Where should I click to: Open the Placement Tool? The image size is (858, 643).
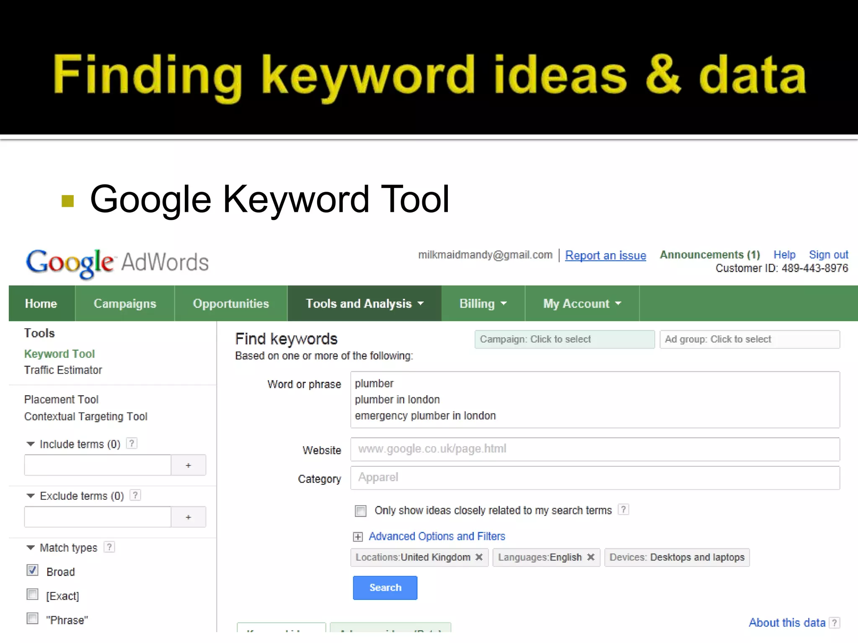[61, 399]
